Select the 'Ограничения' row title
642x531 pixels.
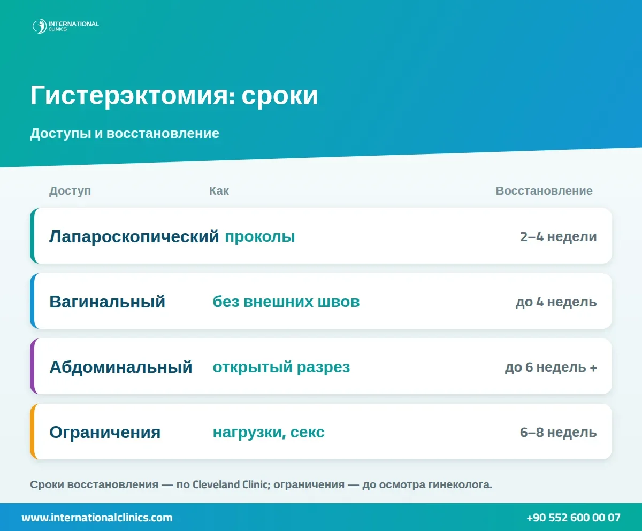click(105, 432)
